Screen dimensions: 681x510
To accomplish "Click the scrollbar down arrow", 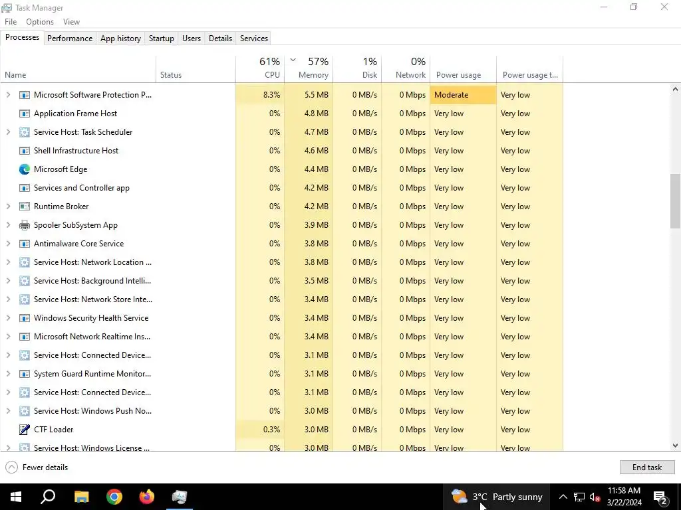I will [675, 446].
